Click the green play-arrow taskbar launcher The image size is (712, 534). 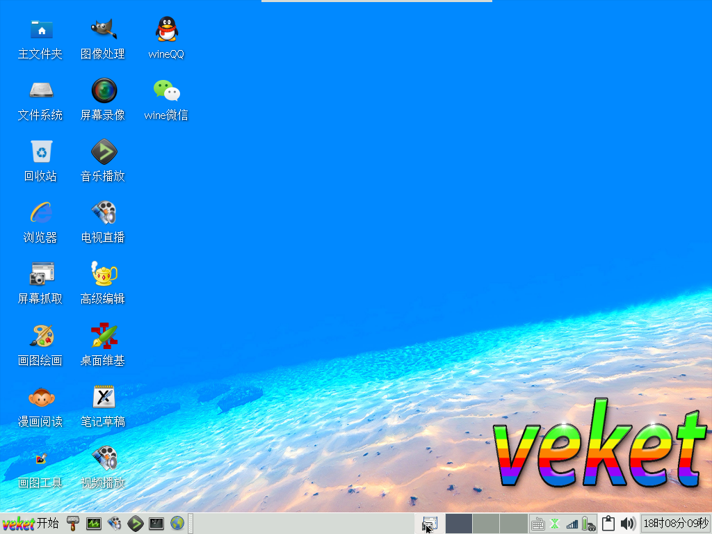[x=136, y=524]
